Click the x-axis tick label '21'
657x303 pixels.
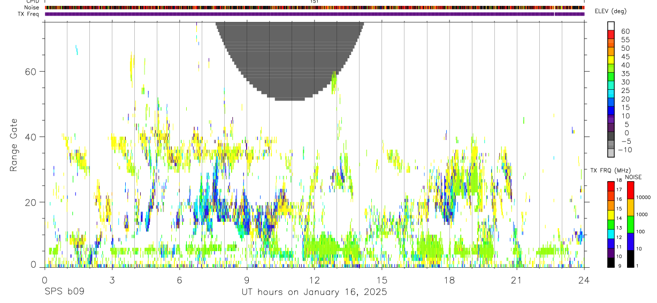coord(516,280)
